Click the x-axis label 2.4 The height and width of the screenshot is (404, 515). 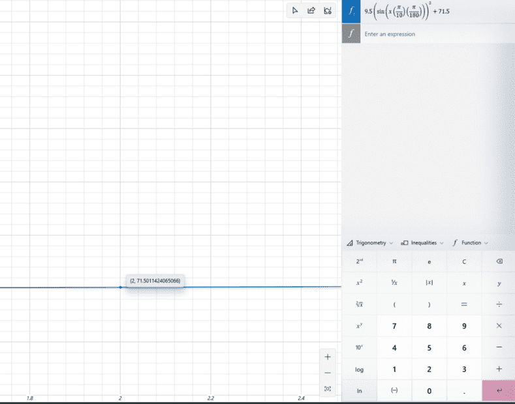(x=301, y=398)
